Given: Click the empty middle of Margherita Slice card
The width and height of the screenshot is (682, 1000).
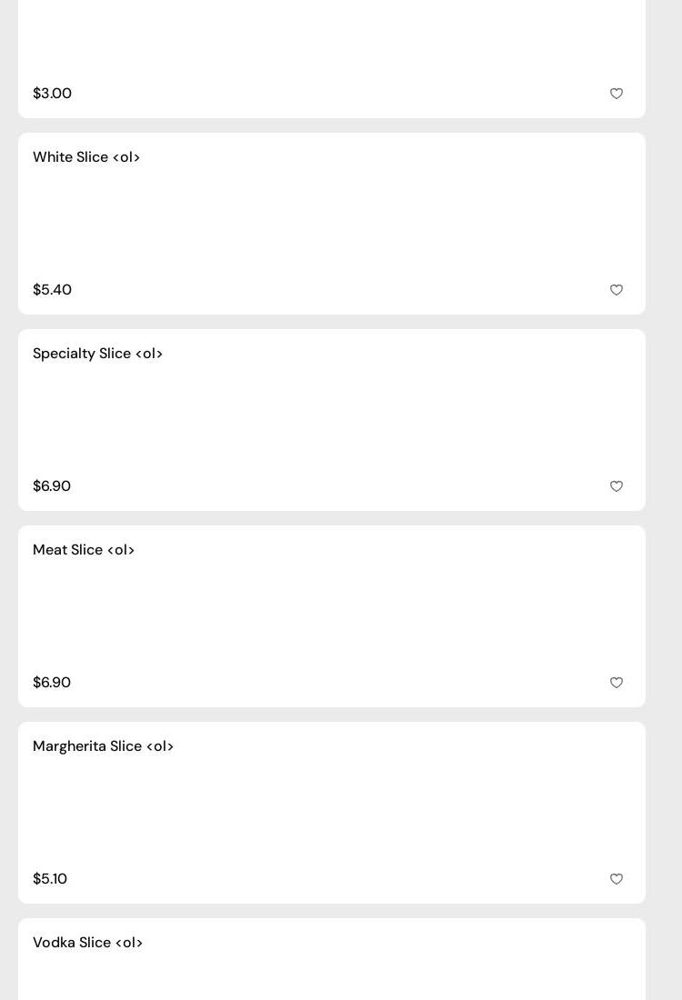Looking at the screenshot, I should coord(332,813).
